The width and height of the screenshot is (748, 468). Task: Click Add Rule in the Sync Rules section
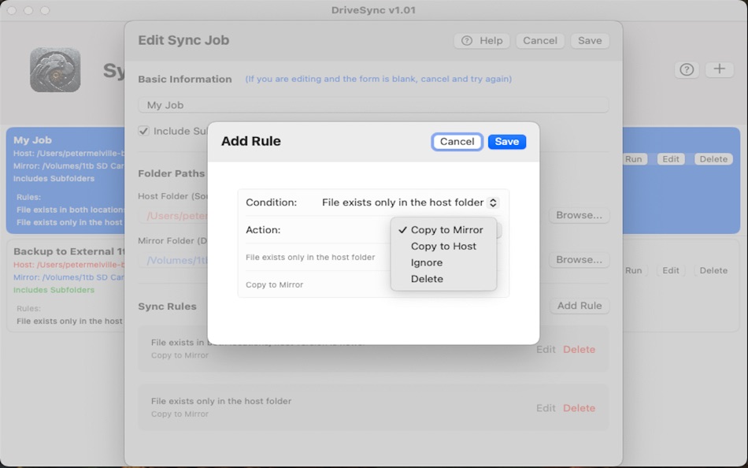coord(579,306)
